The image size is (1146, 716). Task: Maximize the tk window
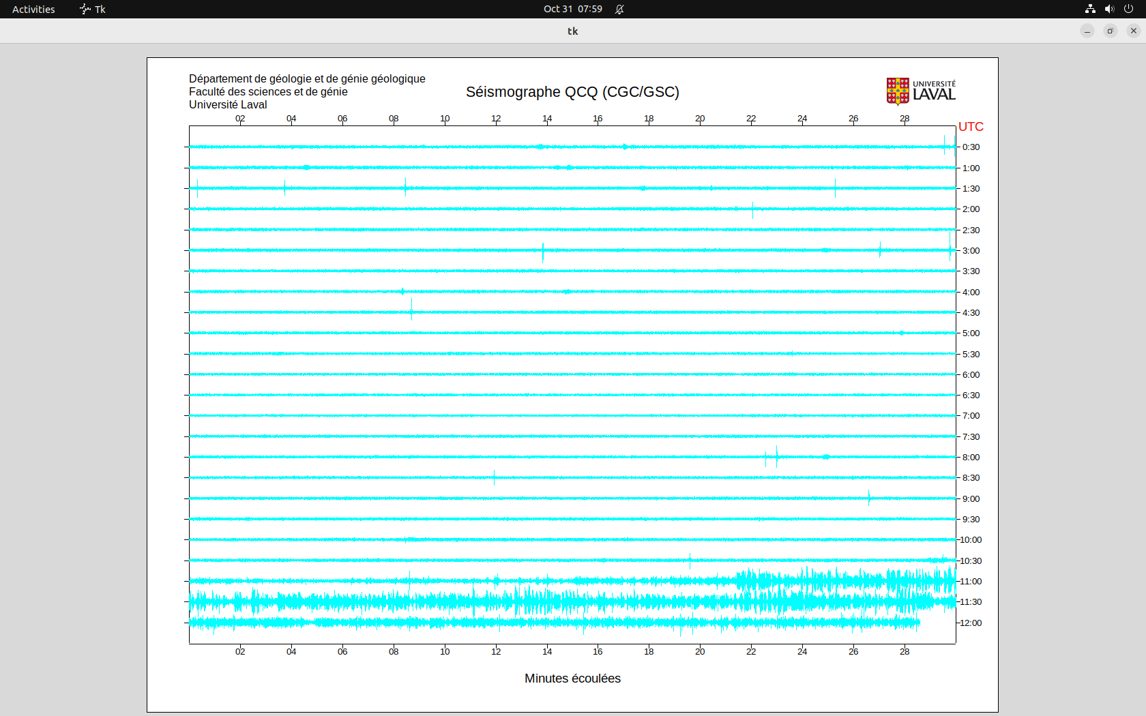(1111, 31)
